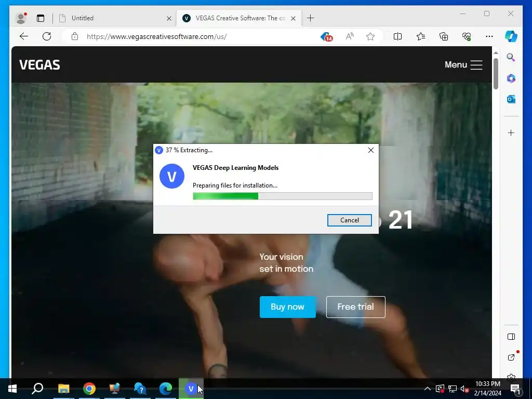Click the muted volume tray icon
Viewport: 532px width, 399px height.
(464, 389)
